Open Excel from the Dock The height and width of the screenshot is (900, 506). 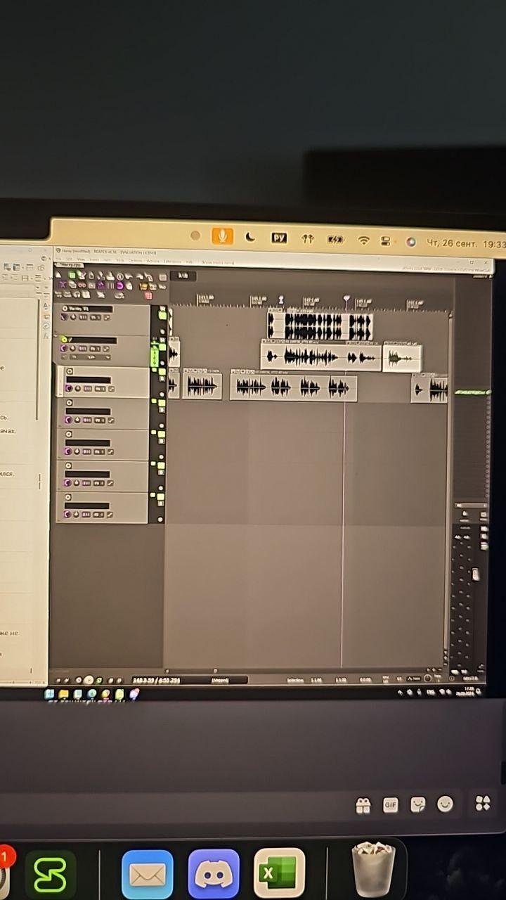pos(279,873)
